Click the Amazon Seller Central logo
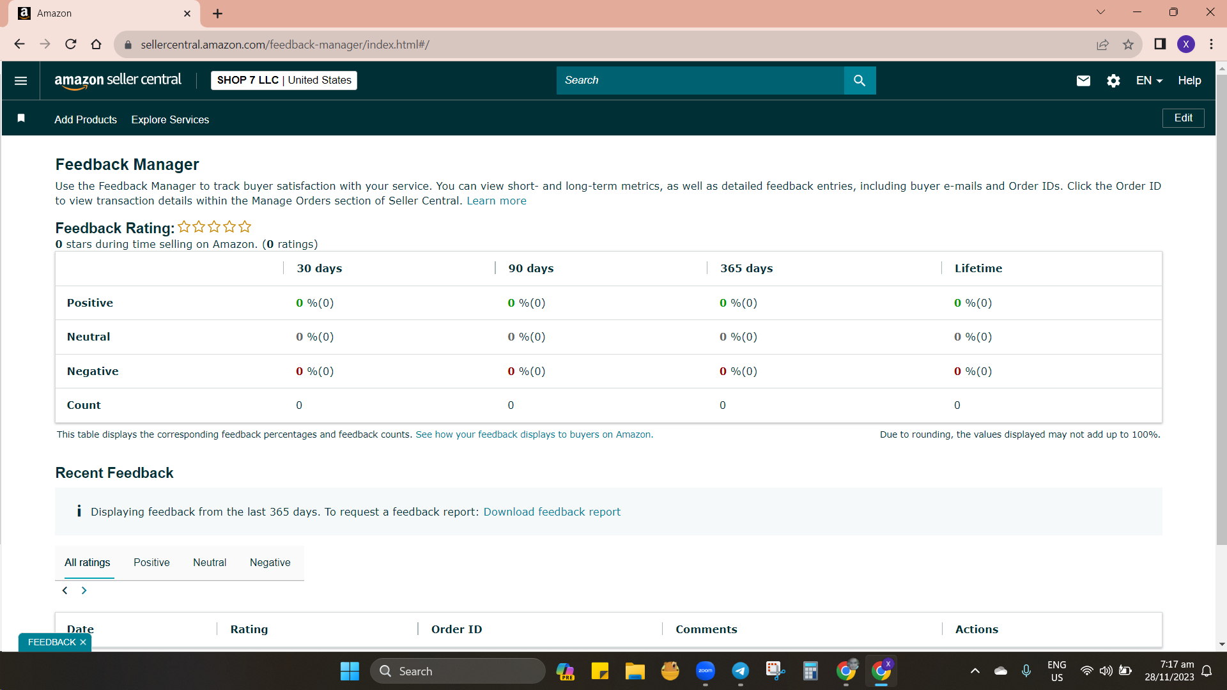This screenshot has width=1227, height=690. point(118,80)
